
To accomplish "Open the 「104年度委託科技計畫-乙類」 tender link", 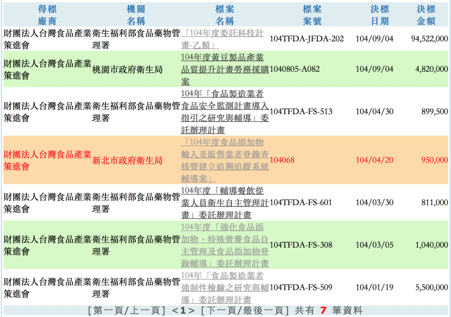I will point(222,39).
